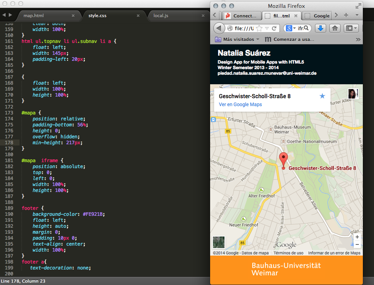Reload the page with the refresh icon
The image size is (374, 285).
point(274,28)
